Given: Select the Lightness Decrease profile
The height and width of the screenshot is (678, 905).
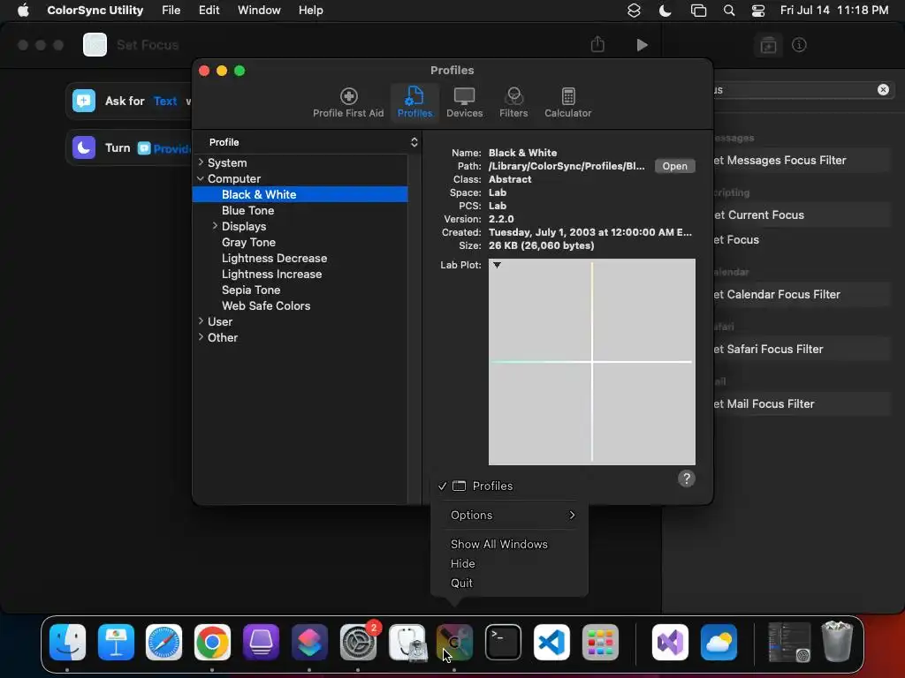Looking at the screenshot, I should click(274, 259).
